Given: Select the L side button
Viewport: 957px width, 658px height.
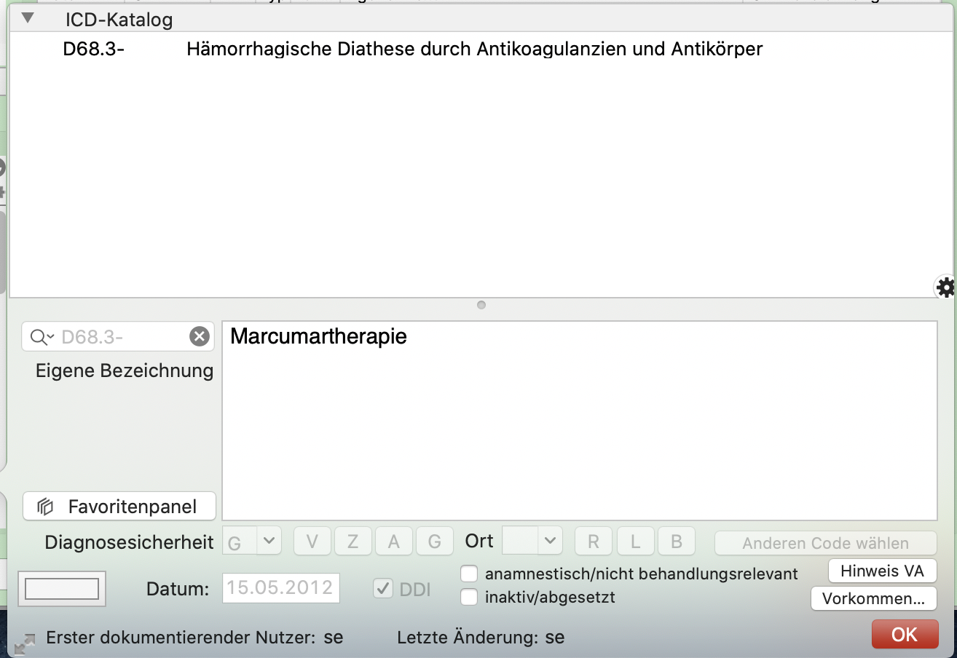Looking at the screenshot, I should coord(635,542).
